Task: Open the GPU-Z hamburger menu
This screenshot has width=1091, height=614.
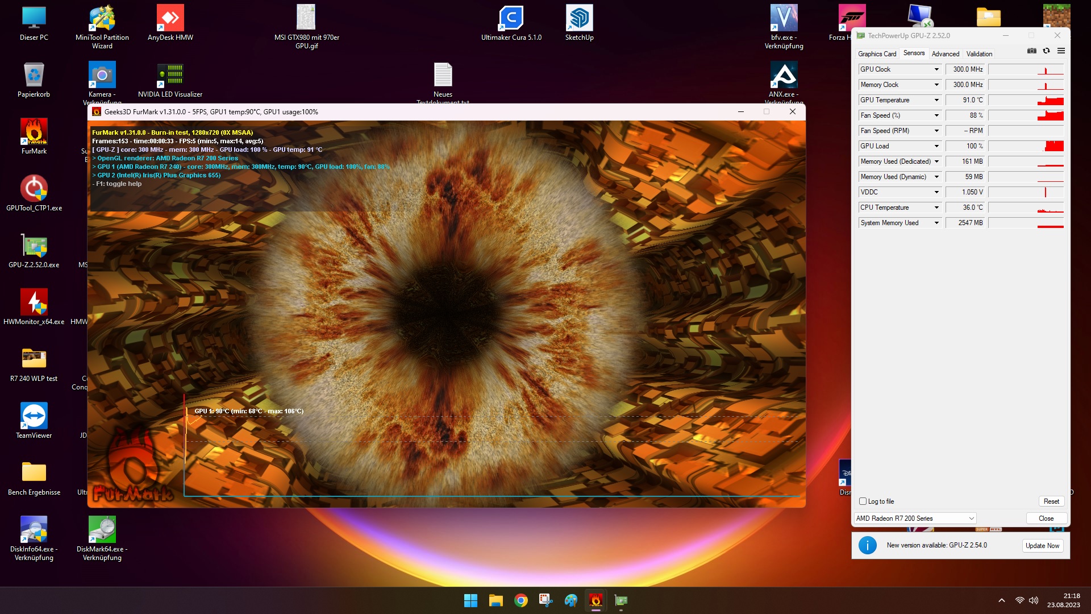Action: click(1061, 51)
